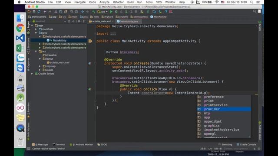Click the MainActivity breadcrumb
This screenshot has height=156, width=278.
click(158, 17)
